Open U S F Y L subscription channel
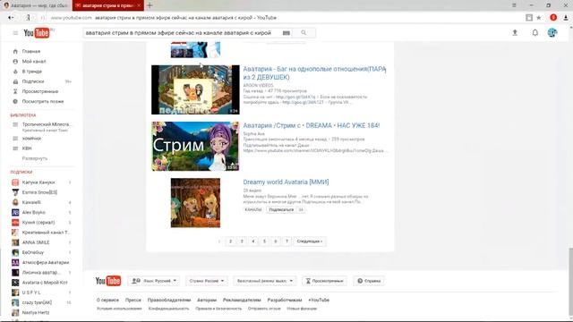 pyautogui.click(x=31, y=292)
